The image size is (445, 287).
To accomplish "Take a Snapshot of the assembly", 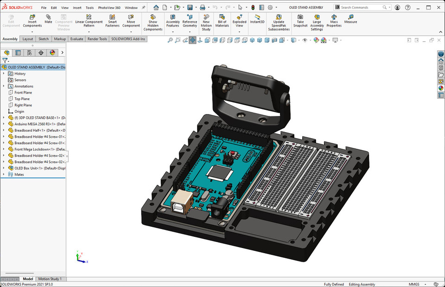I will point(300,20).
